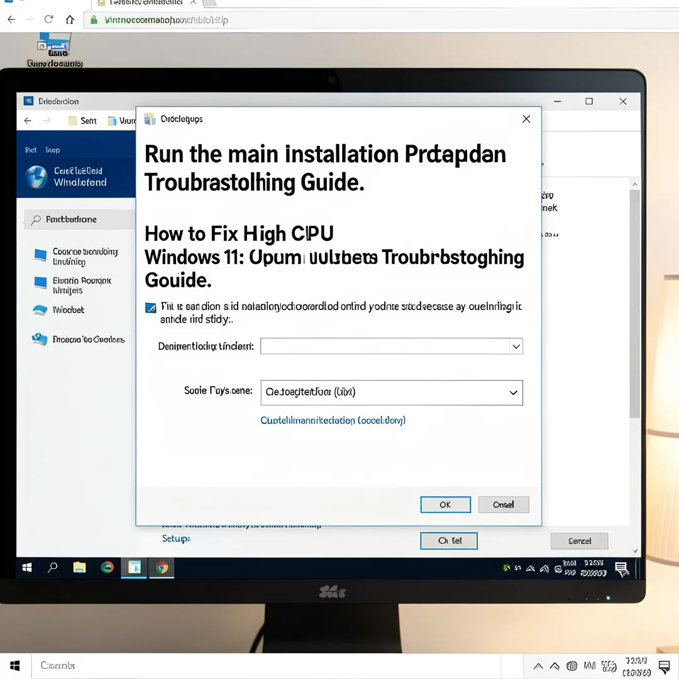Open Start menu on monitor taskbar

[x=27, y=567]
